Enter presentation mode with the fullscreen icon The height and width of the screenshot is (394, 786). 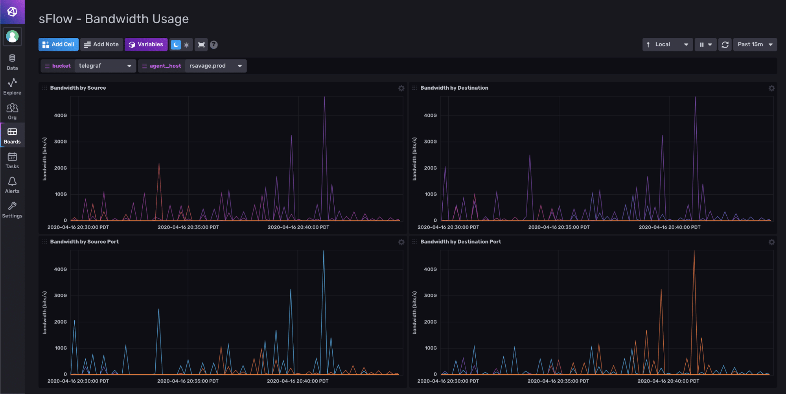click(x=201, y=44)
